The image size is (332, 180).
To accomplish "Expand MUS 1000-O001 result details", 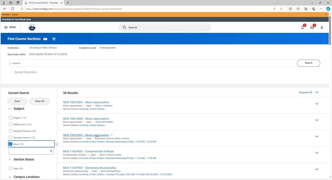I will [x=317, y=104].
